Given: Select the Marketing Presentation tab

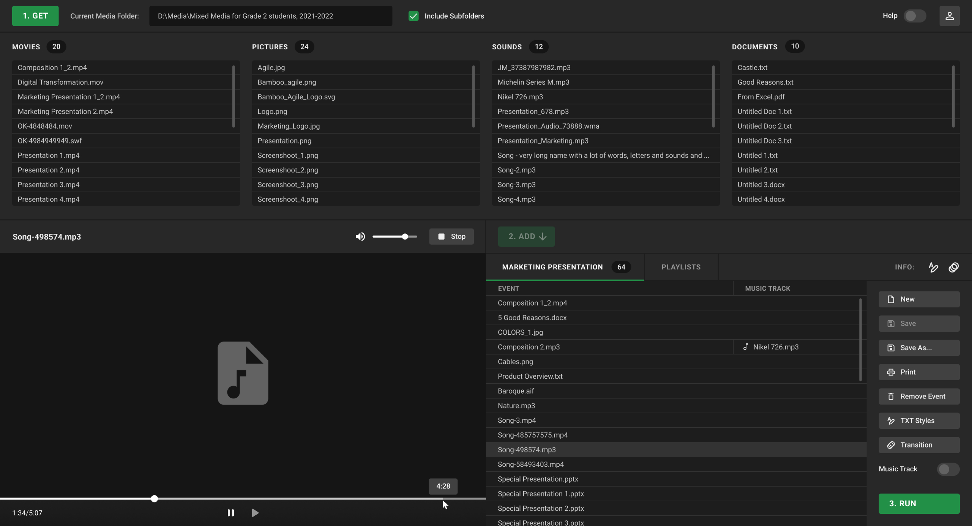Looking at the screenshot, I should 552,267.
